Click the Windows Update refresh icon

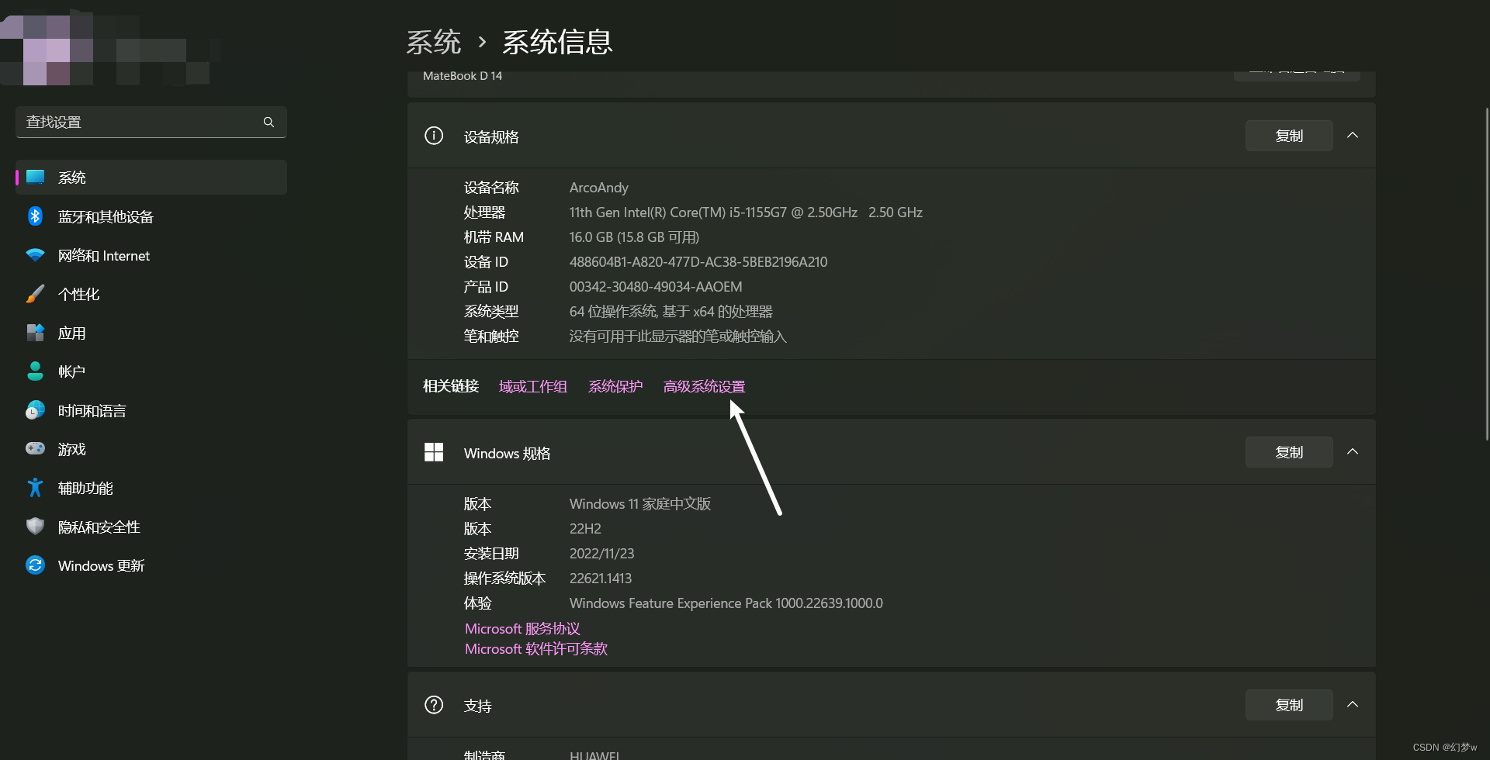click(x=35, y=565)
